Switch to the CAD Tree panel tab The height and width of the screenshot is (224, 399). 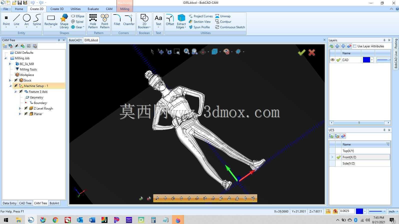(x=25, y=203)
